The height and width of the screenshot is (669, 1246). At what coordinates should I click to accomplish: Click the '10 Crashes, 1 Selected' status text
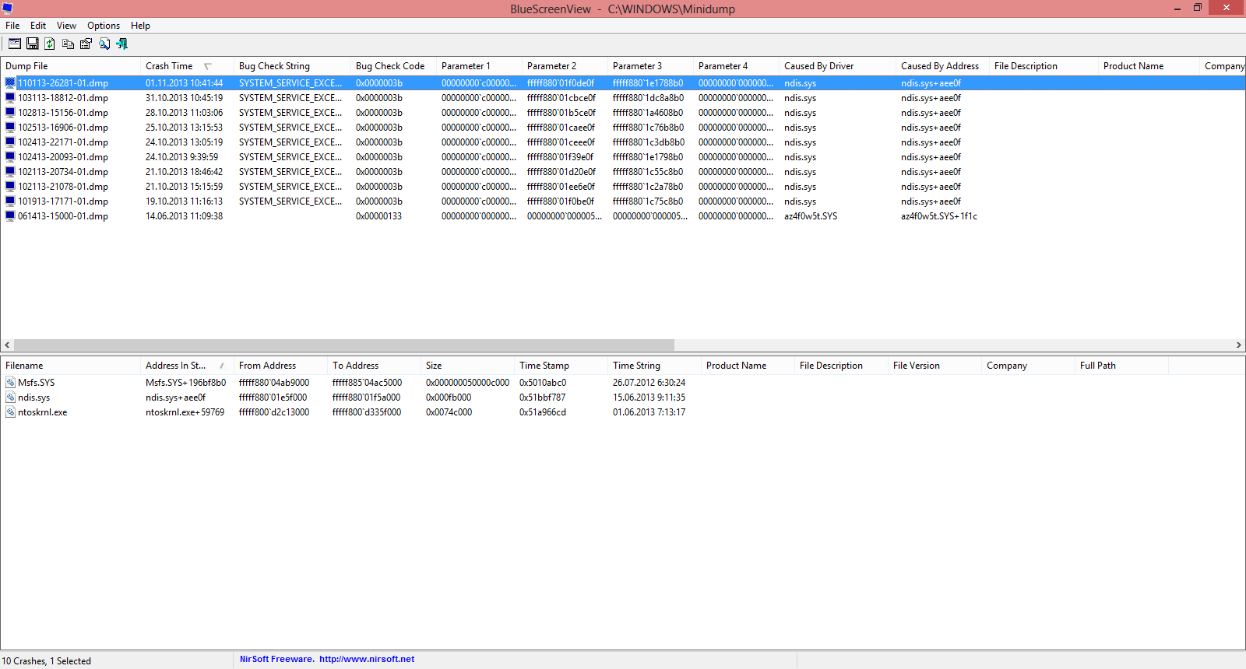(x=47, y=661)
